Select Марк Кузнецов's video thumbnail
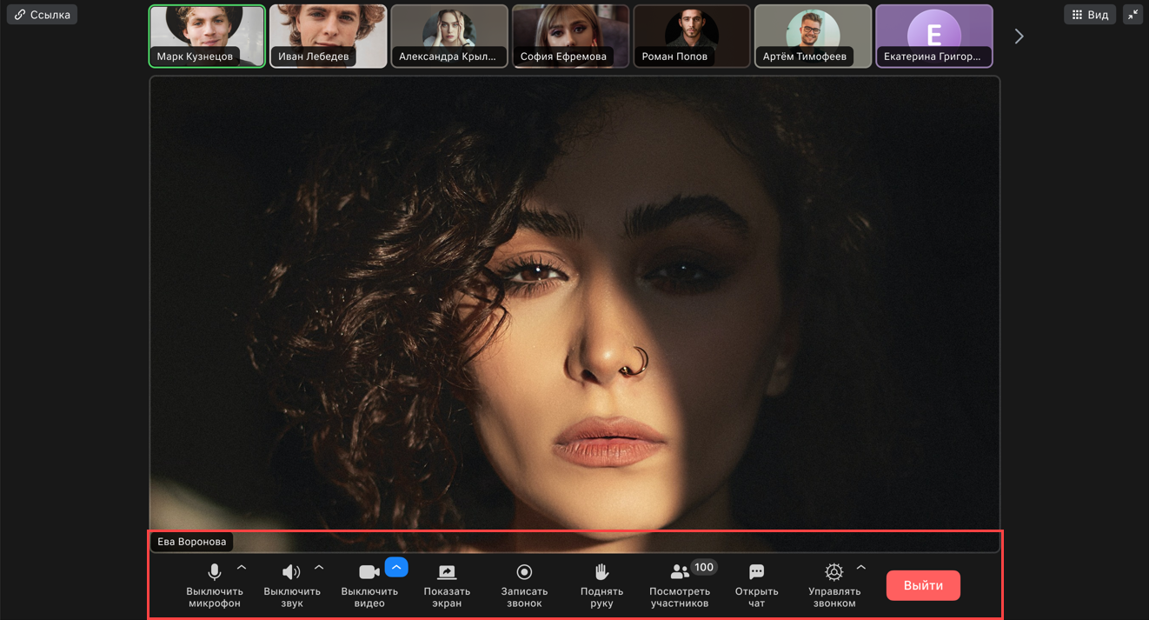 pos(207,36)
